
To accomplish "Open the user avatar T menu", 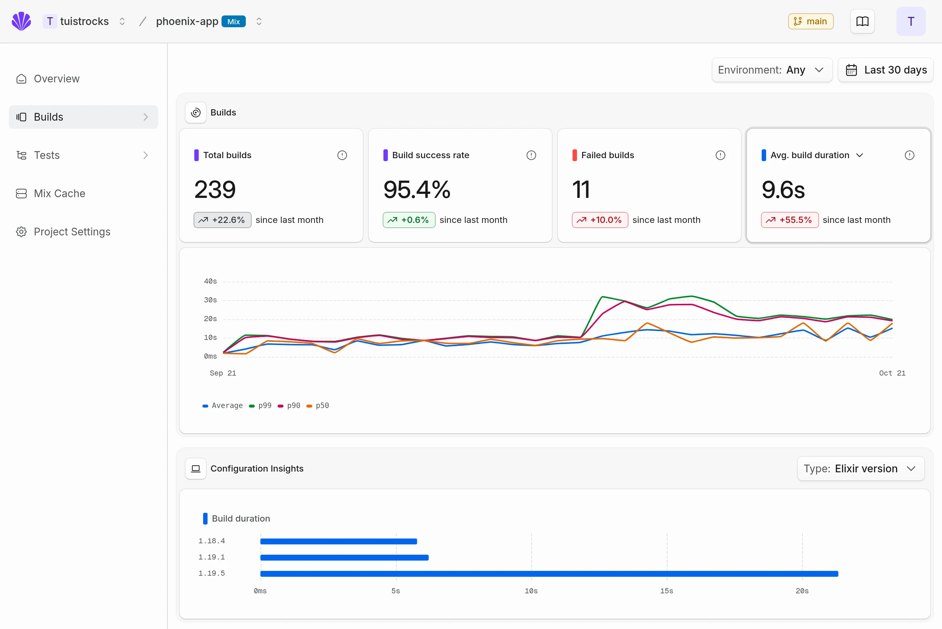I will point(911,21).
